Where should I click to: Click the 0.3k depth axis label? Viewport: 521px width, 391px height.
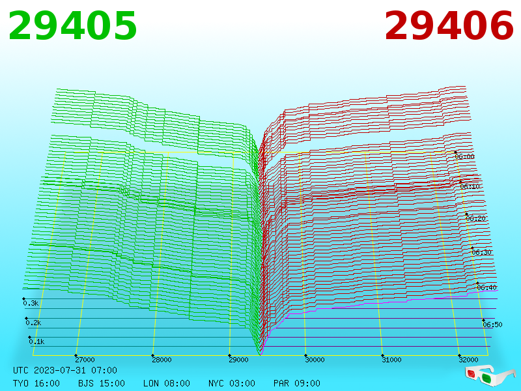click(31, 303)
